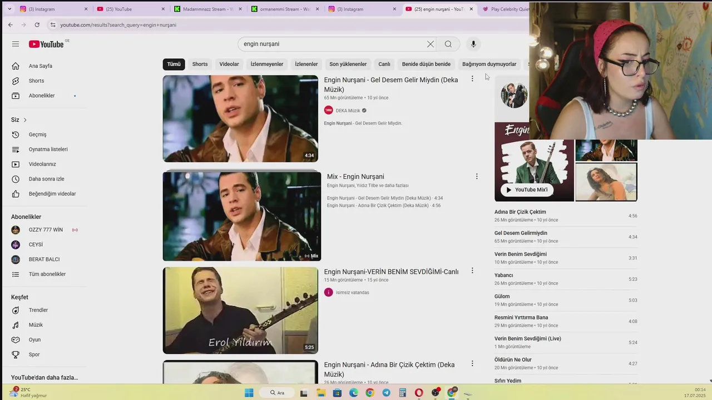This screenshot has height=400, width=712.
Task: Switch to Madammnazz Stream browser tab
Action: click(208, 9)
